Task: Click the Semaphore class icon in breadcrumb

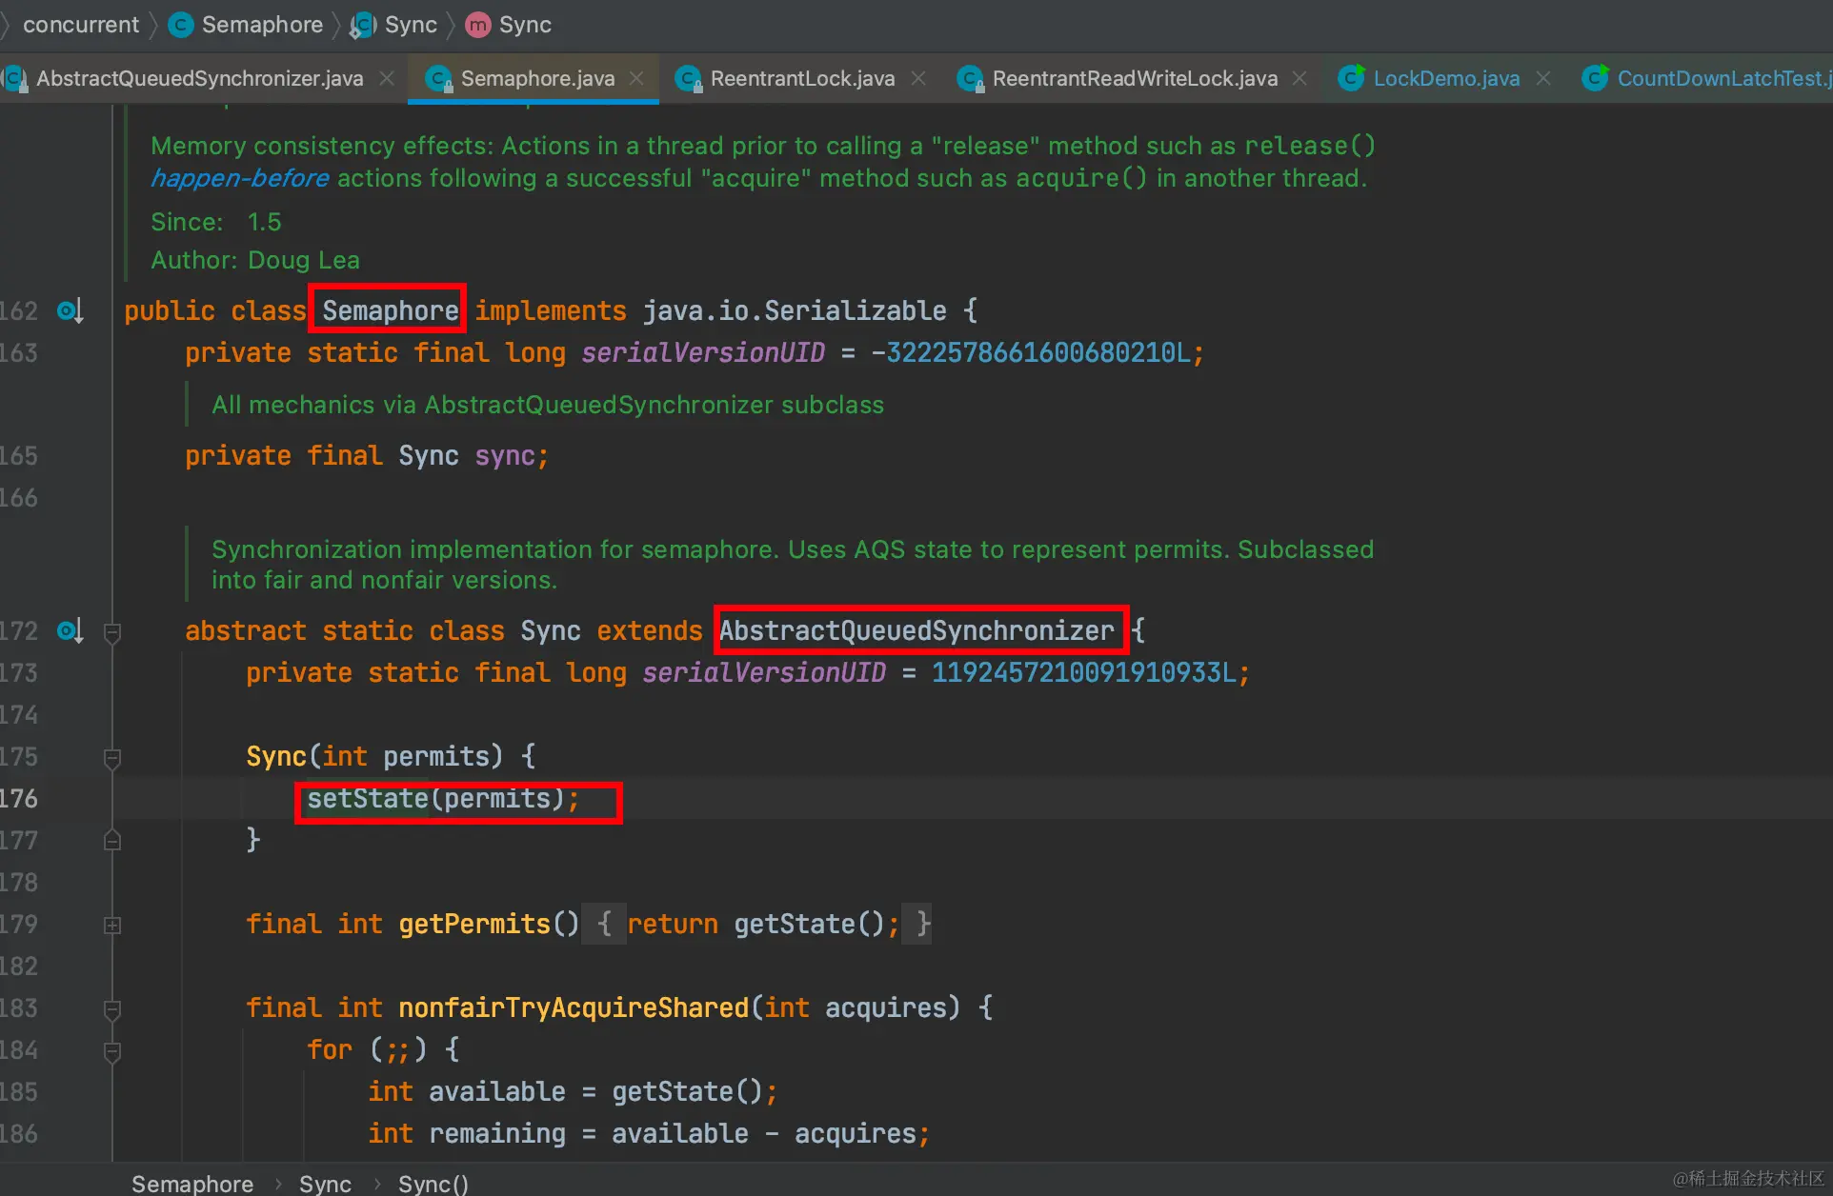Action: click(x=180, y=25)
